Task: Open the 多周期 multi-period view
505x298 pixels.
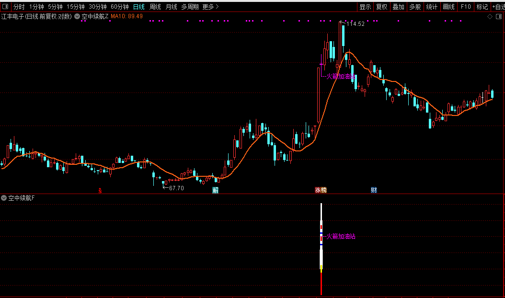Action: click(190, 7)
